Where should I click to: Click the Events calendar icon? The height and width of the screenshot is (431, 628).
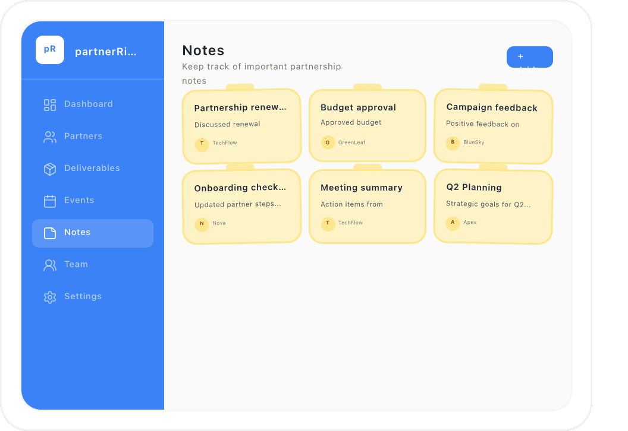pos(50,201)
